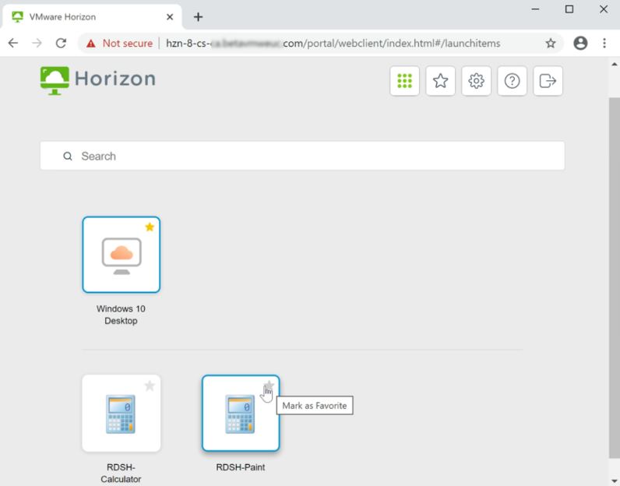Open Horizon settings gear
This screenshot has height=486, width=620.
click(476, 81)
